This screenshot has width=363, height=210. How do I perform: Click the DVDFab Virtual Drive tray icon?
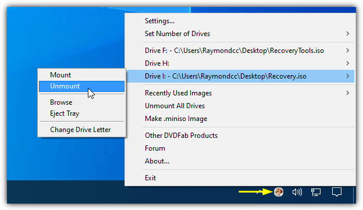coord(279,192)
